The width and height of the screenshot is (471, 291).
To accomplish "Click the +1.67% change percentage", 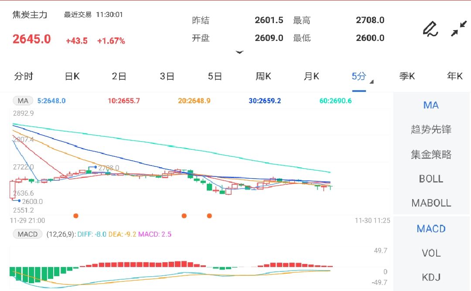I will (111, 41).
